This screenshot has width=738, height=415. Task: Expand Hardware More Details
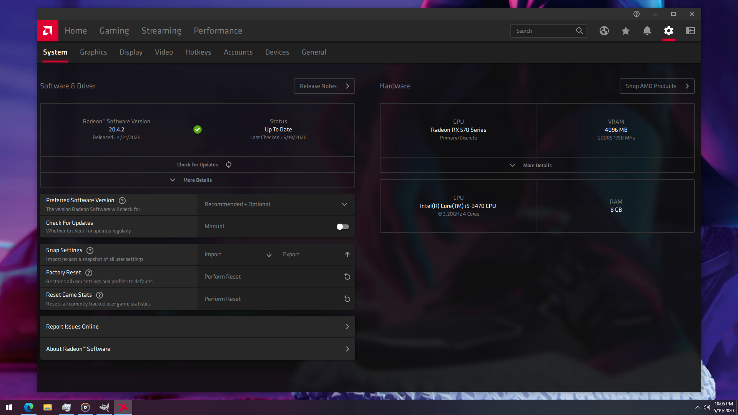[537, 165]
